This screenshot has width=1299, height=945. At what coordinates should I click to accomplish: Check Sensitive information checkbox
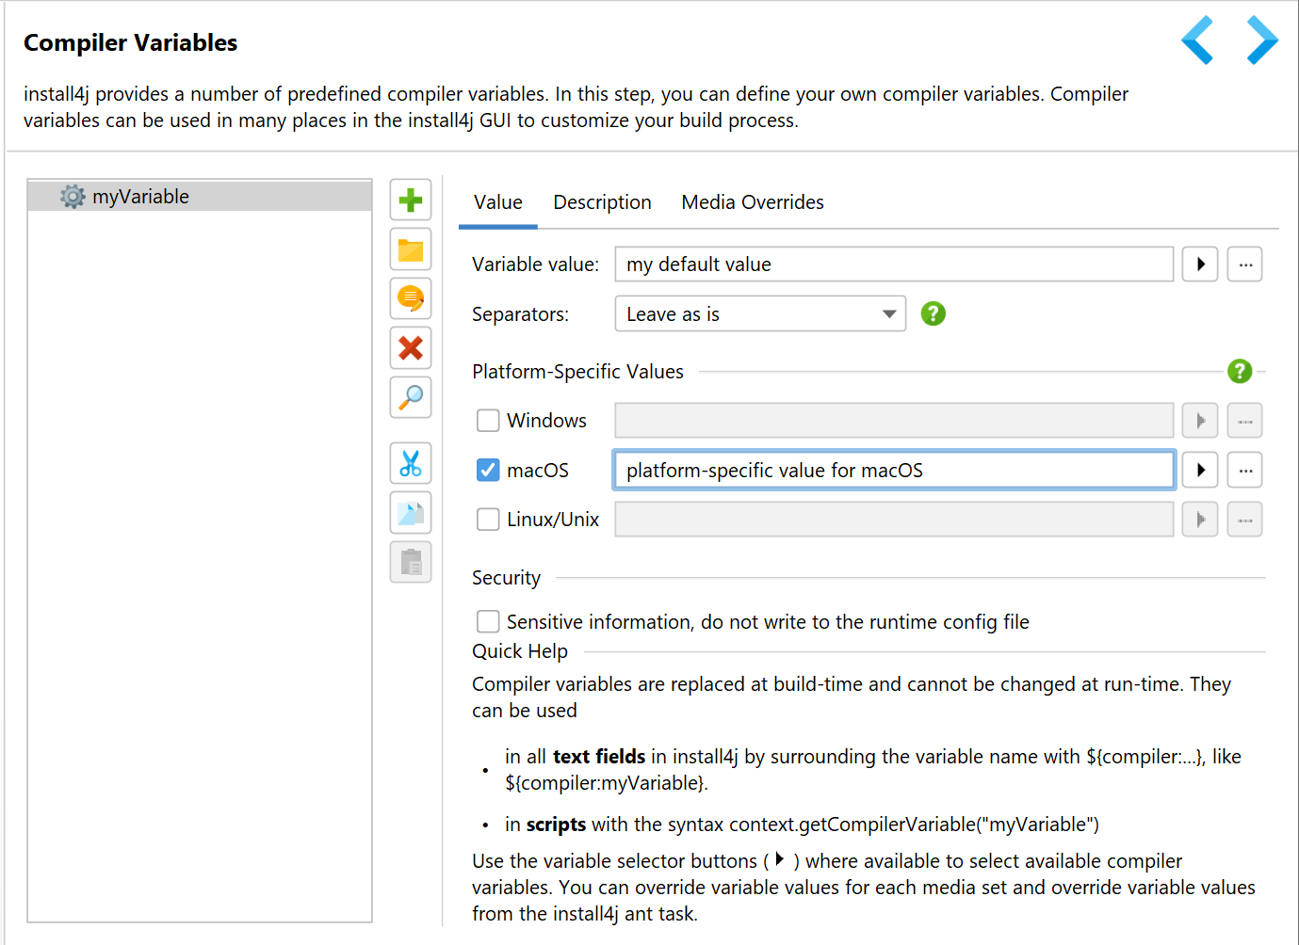tap(488, 621)
